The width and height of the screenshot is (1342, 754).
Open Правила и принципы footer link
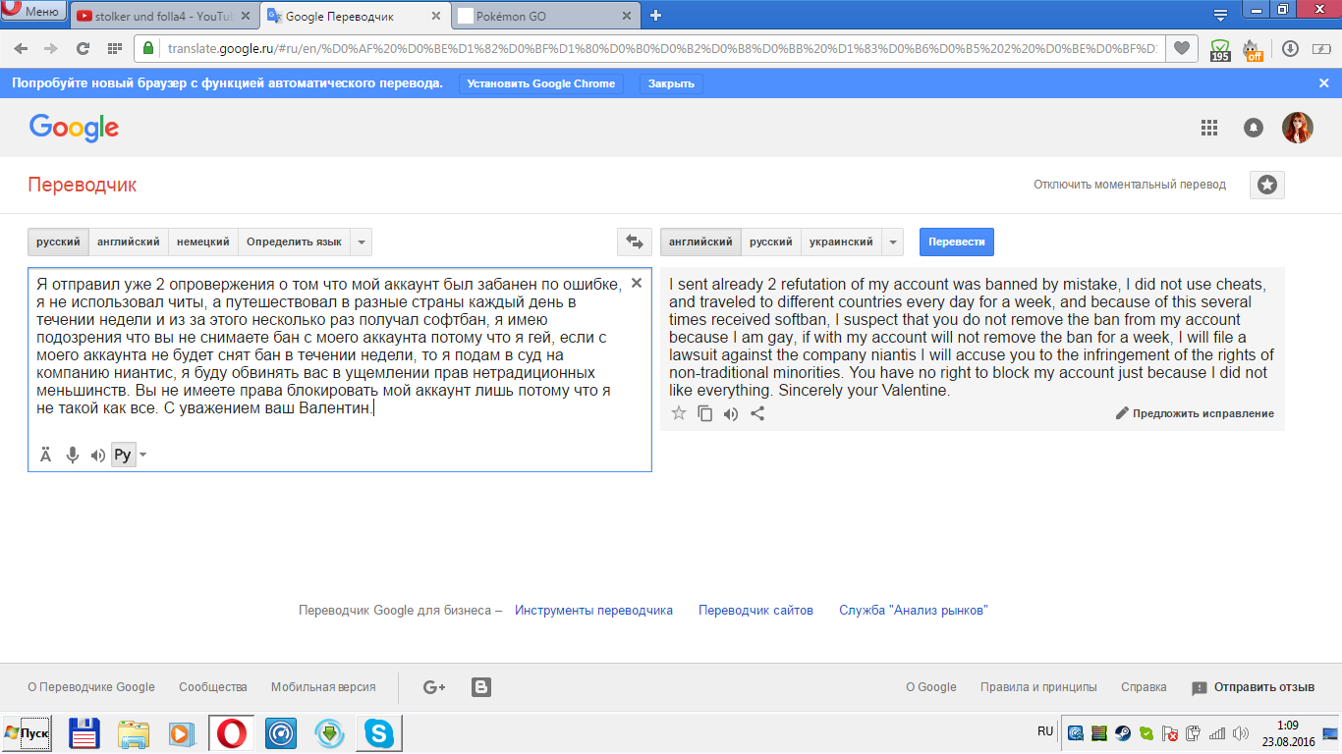tap(1038, 687)
